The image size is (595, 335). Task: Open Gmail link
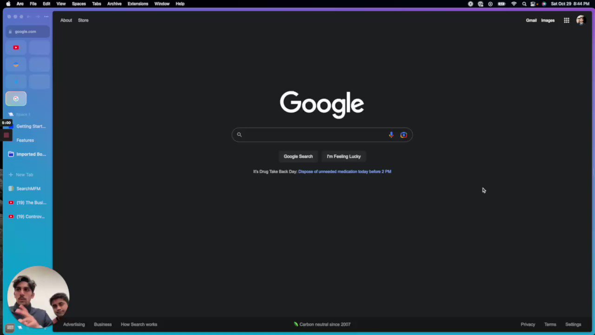point(531,20)
